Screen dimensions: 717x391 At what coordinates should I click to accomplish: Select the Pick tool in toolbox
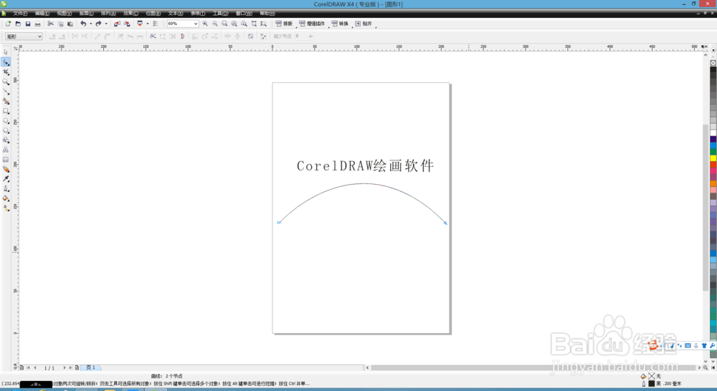6,52
